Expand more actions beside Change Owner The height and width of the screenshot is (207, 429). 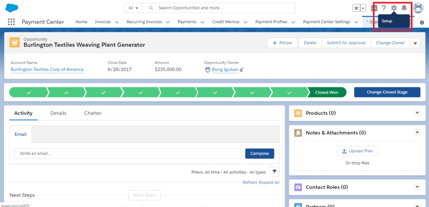(415, 43)
